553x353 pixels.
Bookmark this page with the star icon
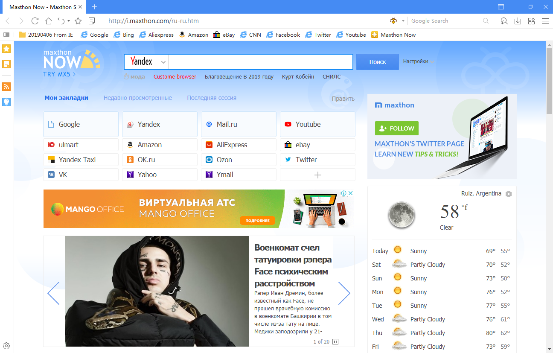78,21
